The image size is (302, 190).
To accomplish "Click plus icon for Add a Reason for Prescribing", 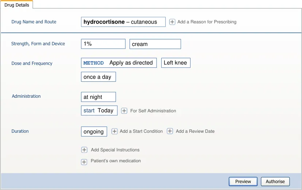I will click(x=172, y=22).
